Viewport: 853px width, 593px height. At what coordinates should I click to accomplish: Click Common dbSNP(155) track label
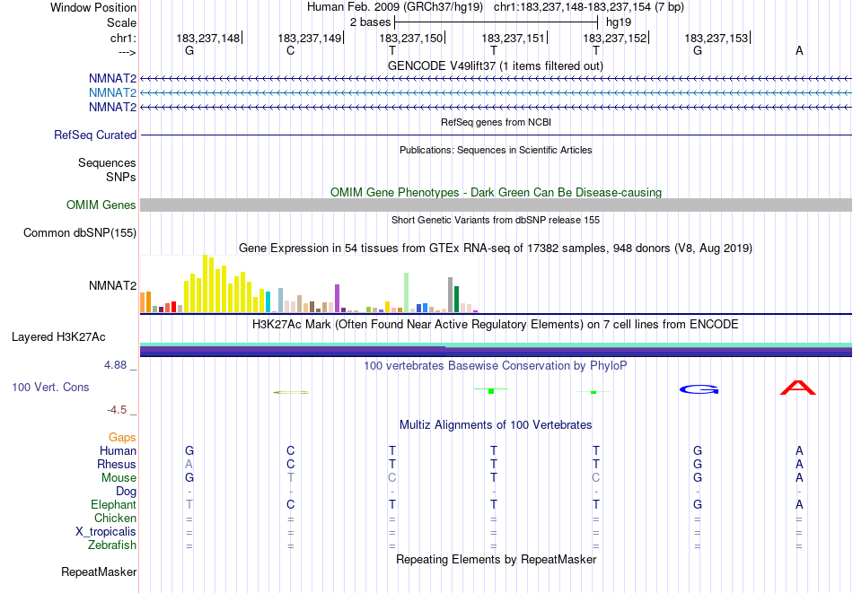pos(80,232)
